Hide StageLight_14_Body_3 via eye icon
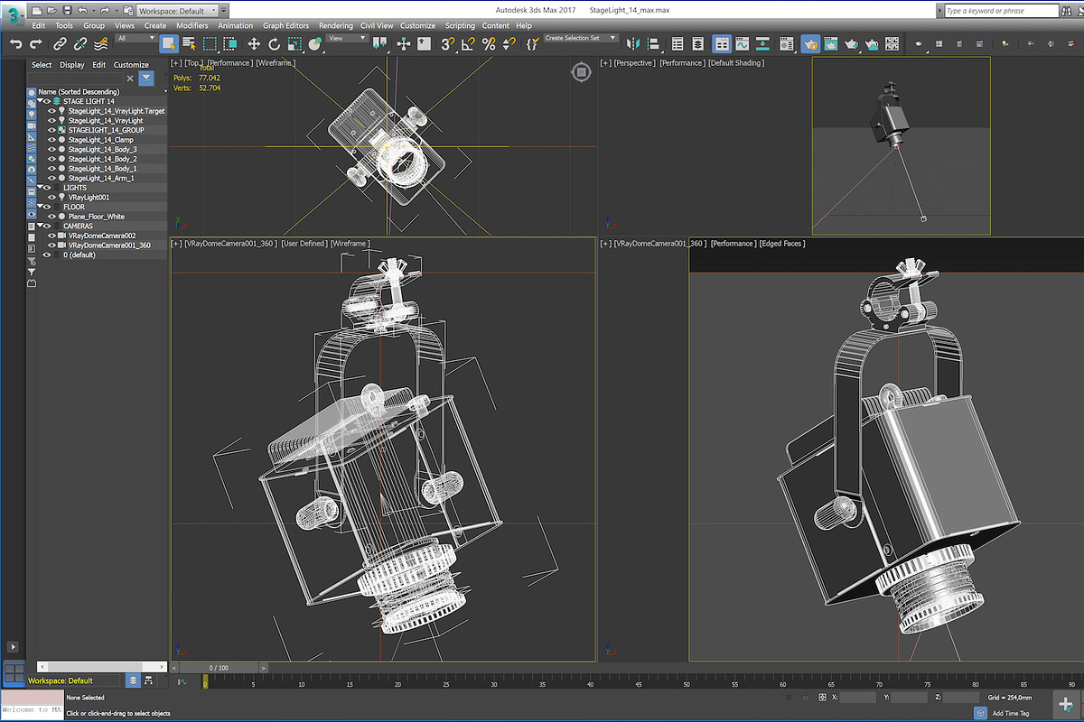Screen dimensions: 1084x722 tap(51, 149)
